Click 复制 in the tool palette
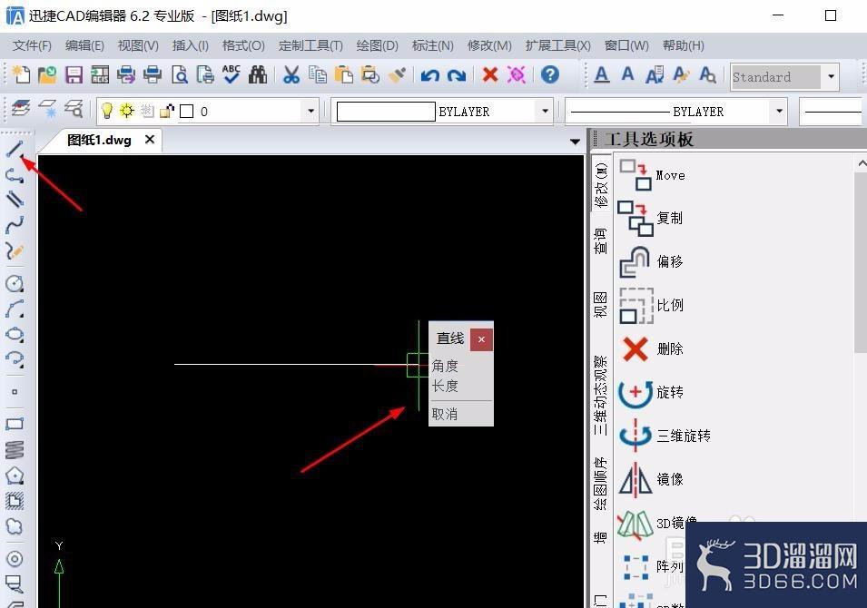Image resolution: width=867 pixels, height=608 pixels. pos(650,218)
